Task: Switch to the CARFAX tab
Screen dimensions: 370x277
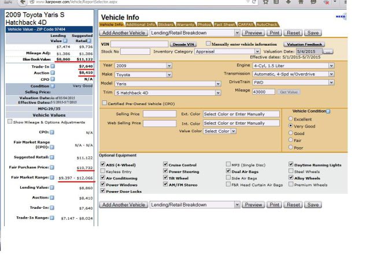Action: [x=246, y=24]
